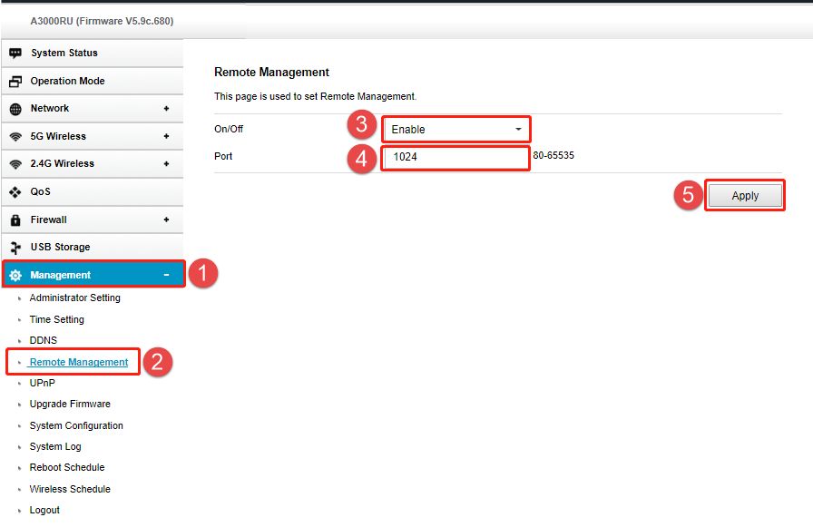Open Upgrade Firmware submenu item

click(70, 405)
